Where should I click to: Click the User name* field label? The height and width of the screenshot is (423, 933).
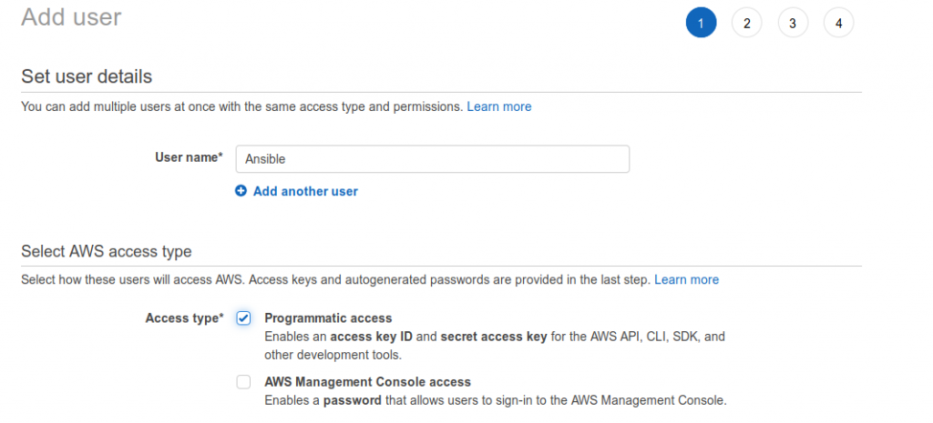point(190,157)
